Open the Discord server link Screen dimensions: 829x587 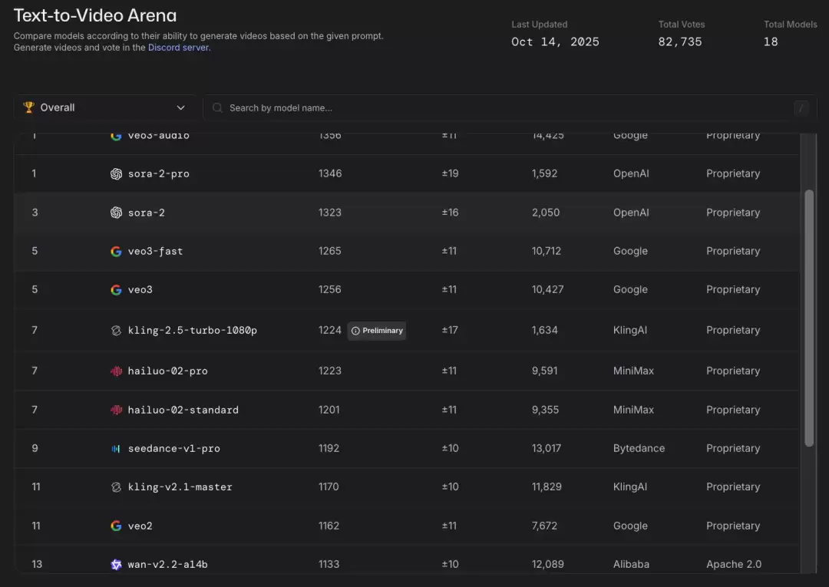click(178, 48)
